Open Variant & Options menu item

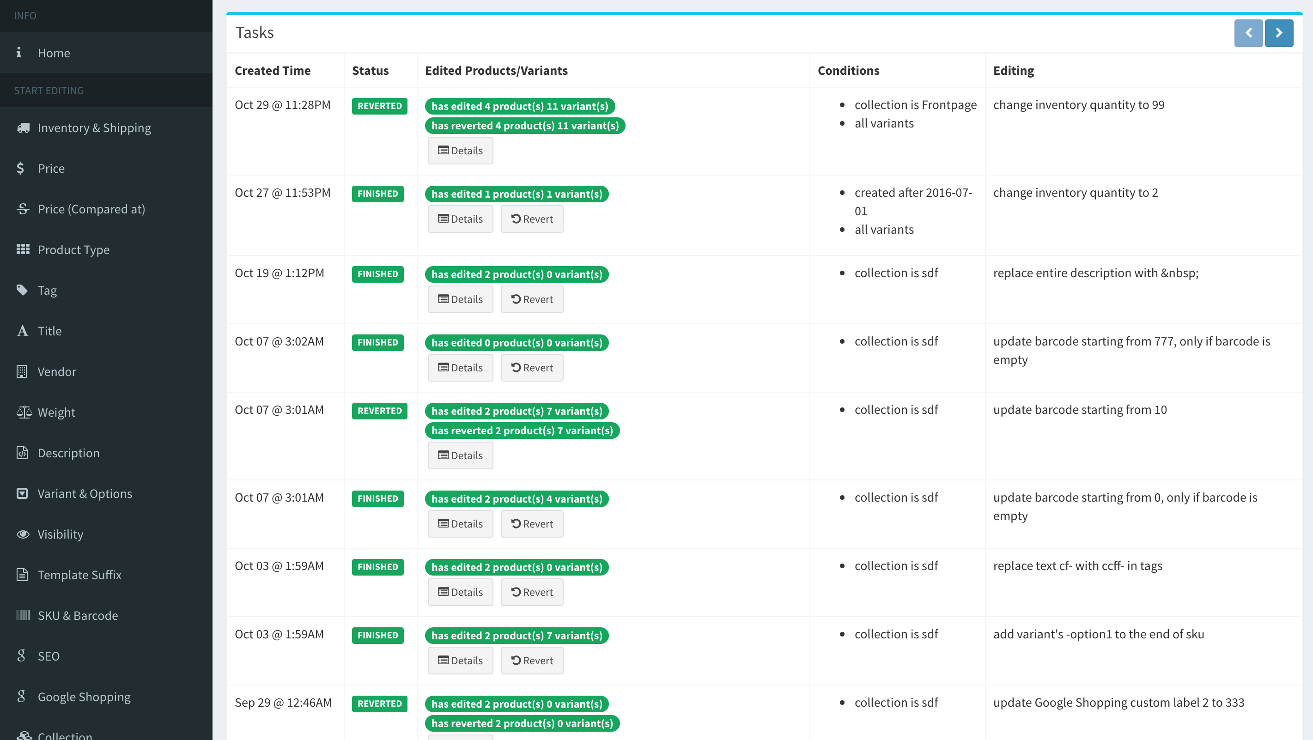pyautogui.click(x=85, y=493)
